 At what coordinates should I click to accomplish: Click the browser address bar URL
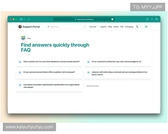click(85, 19)
